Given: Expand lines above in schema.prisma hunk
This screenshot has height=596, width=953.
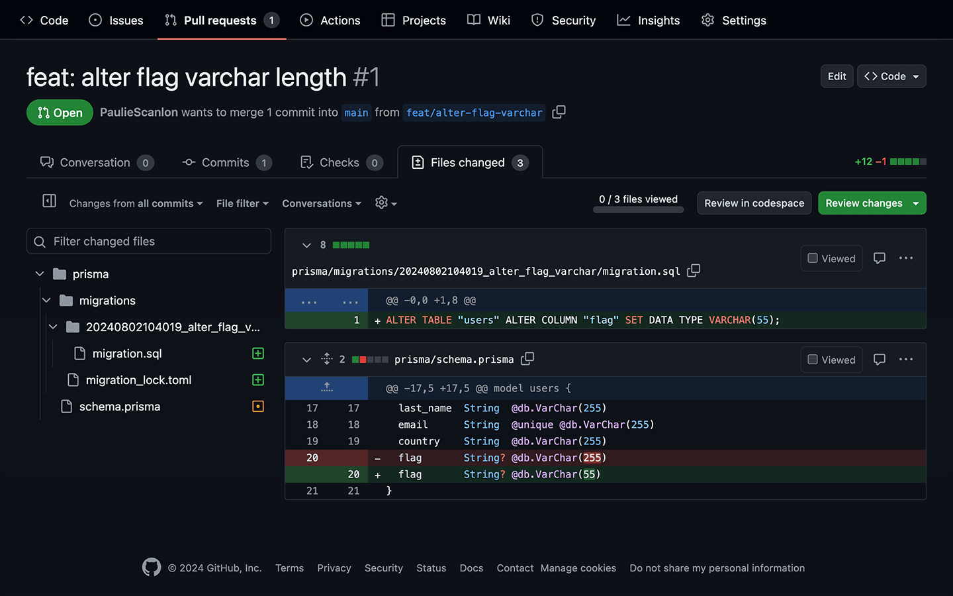Looking at the screenshot, I should coord(326,388).
